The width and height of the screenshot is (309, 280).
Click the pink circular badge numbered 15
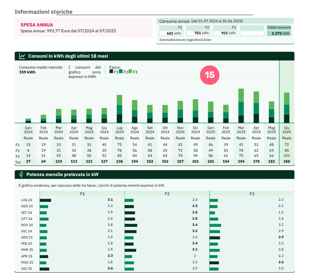[209, 75]
